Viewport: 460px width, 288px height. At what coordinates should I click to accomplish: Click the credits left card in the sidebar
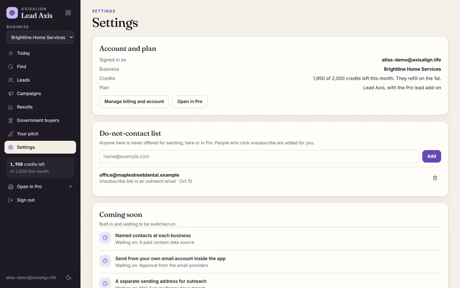40,168
